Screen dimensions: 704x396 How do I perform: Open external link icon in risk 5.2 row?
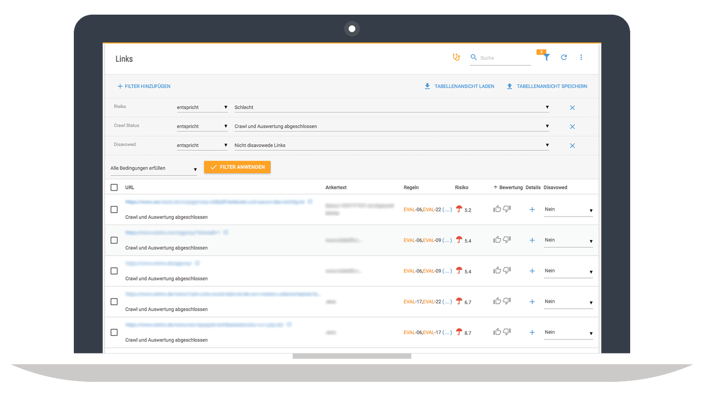(310, 201)
